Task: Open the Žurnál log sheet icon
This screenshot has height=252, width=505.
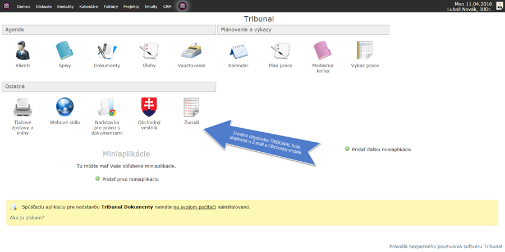Action: tap(191, 108)
